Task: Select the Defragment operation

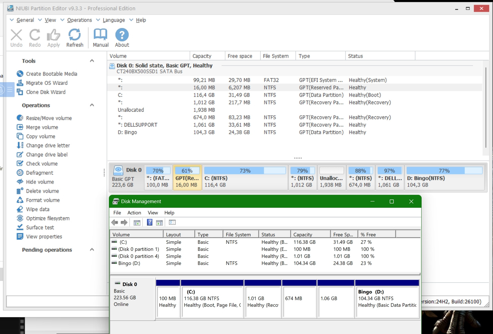Action: [40, 173]
